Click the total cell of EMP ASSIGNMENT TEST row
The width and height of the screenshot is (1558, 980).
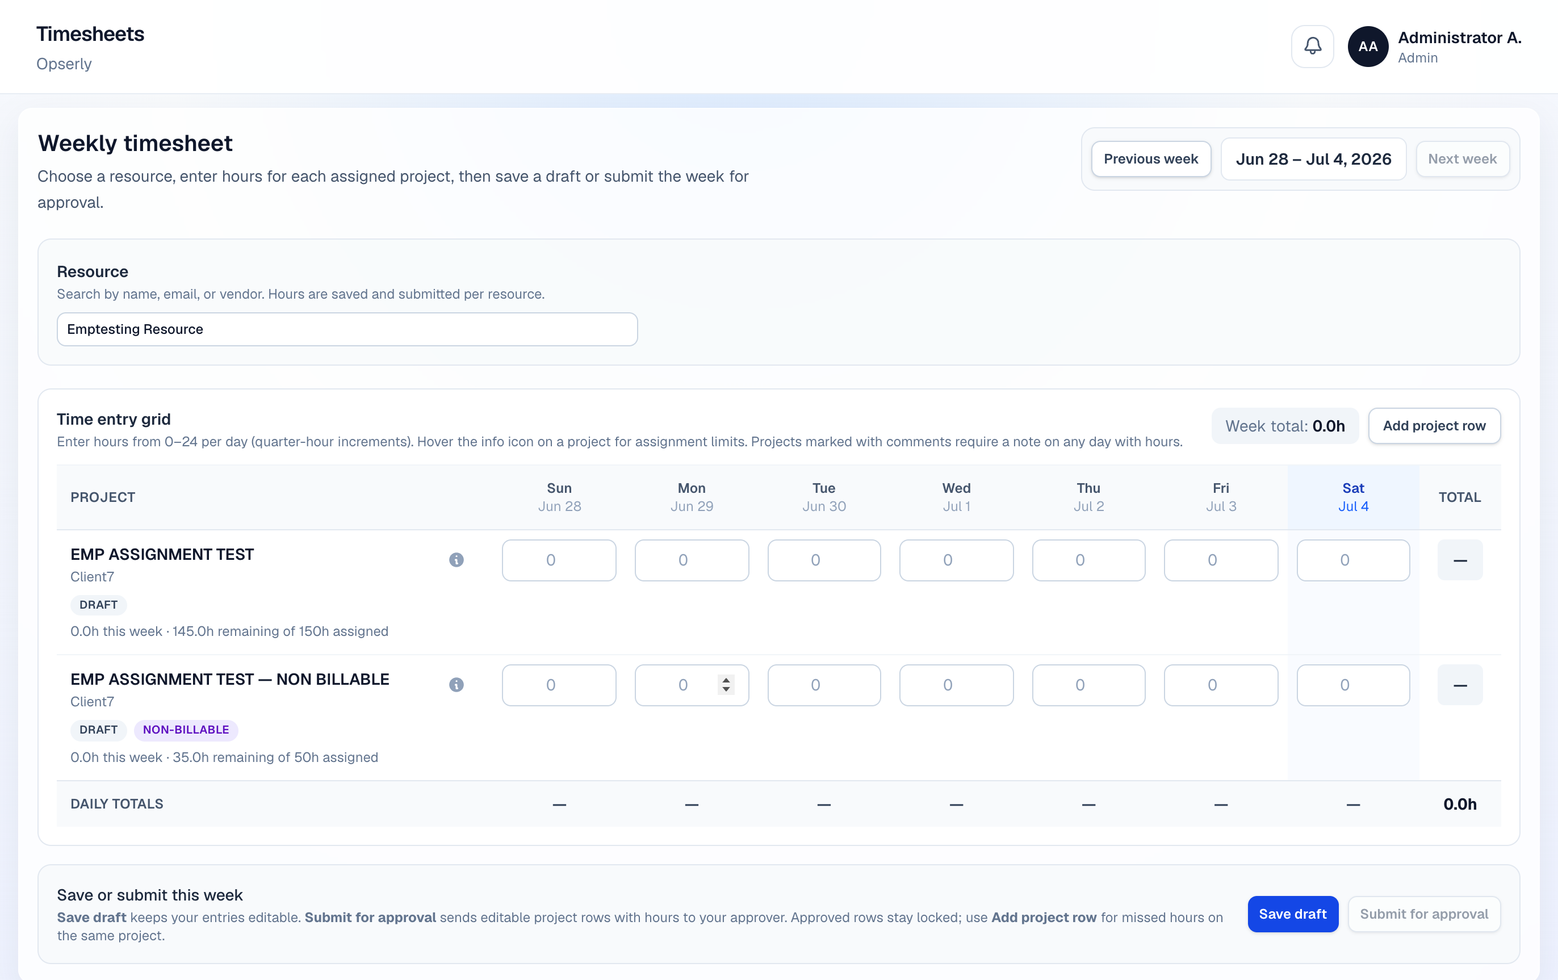1460,560
